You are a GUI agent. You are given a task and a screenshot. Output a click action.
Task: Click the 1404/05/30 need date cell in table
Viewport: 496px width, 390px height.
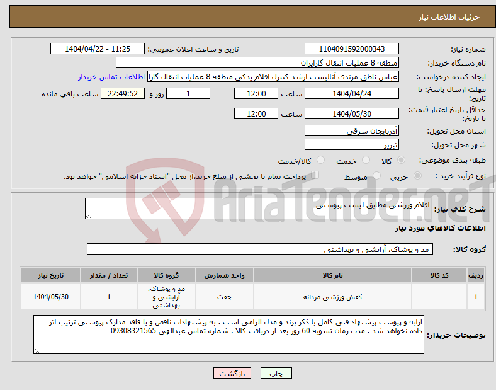50,297
